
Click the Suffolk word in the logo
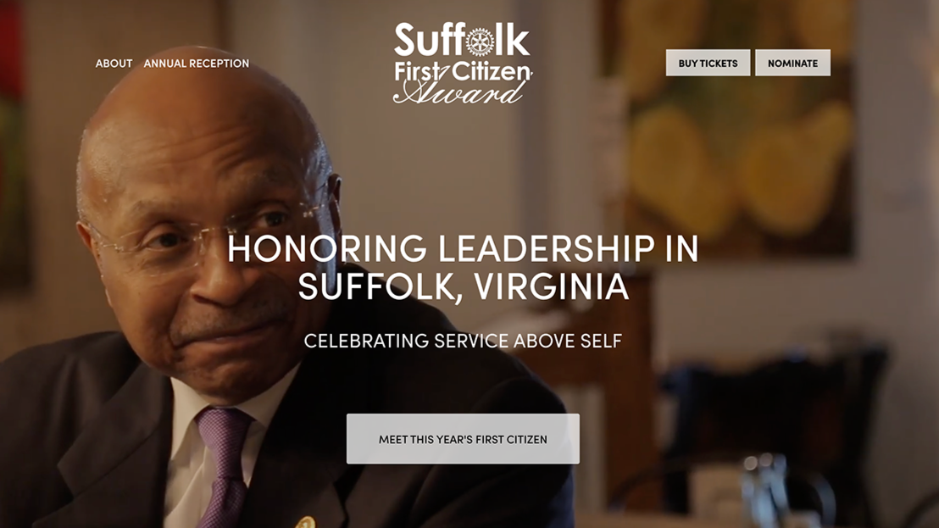[462, 40]
